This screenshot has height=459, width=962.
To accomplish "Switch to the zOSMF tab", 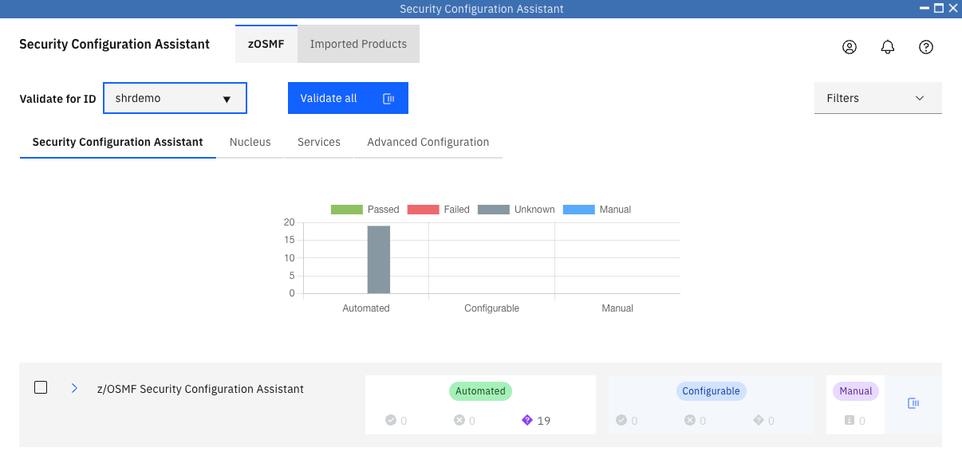I will 266,44.
